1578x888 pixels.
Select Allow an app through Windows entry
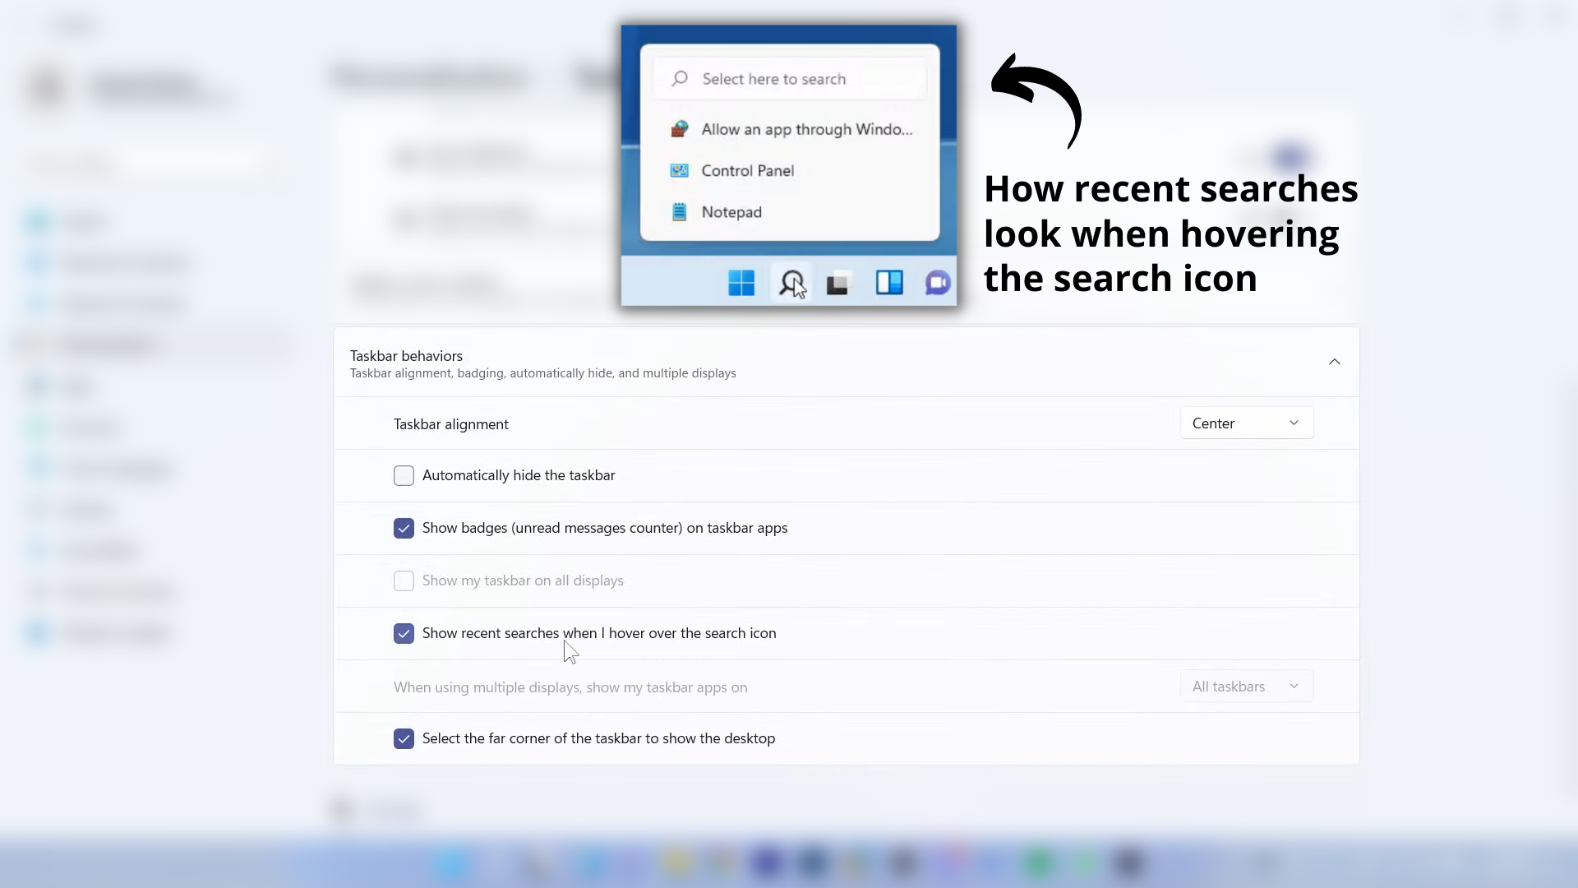point(806,129)
